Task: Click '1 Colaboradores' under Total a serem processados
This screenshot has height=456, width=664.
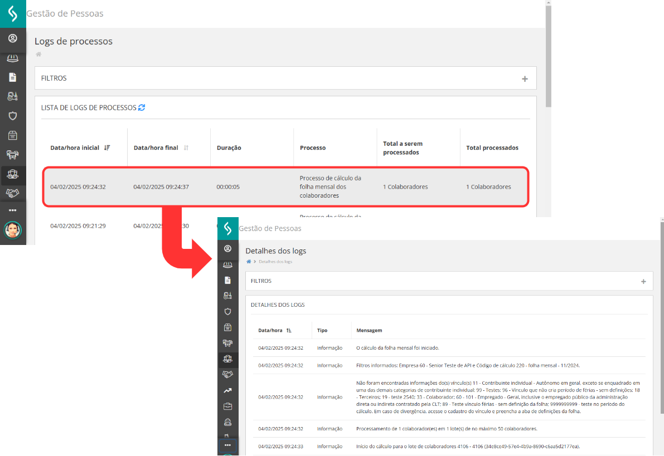Action: pos(405,187)
